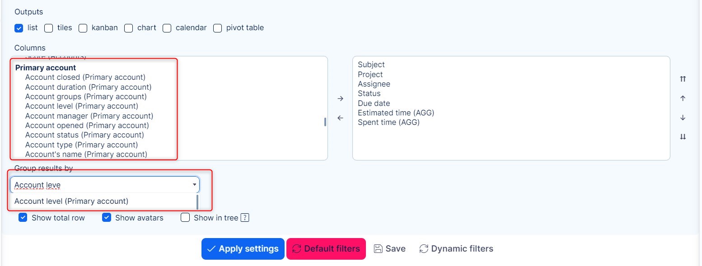Image resolution: width=702 pixels, height=266 pixels.
Task: Tick the Show in tree checkbox
Action: coord(185,218)
